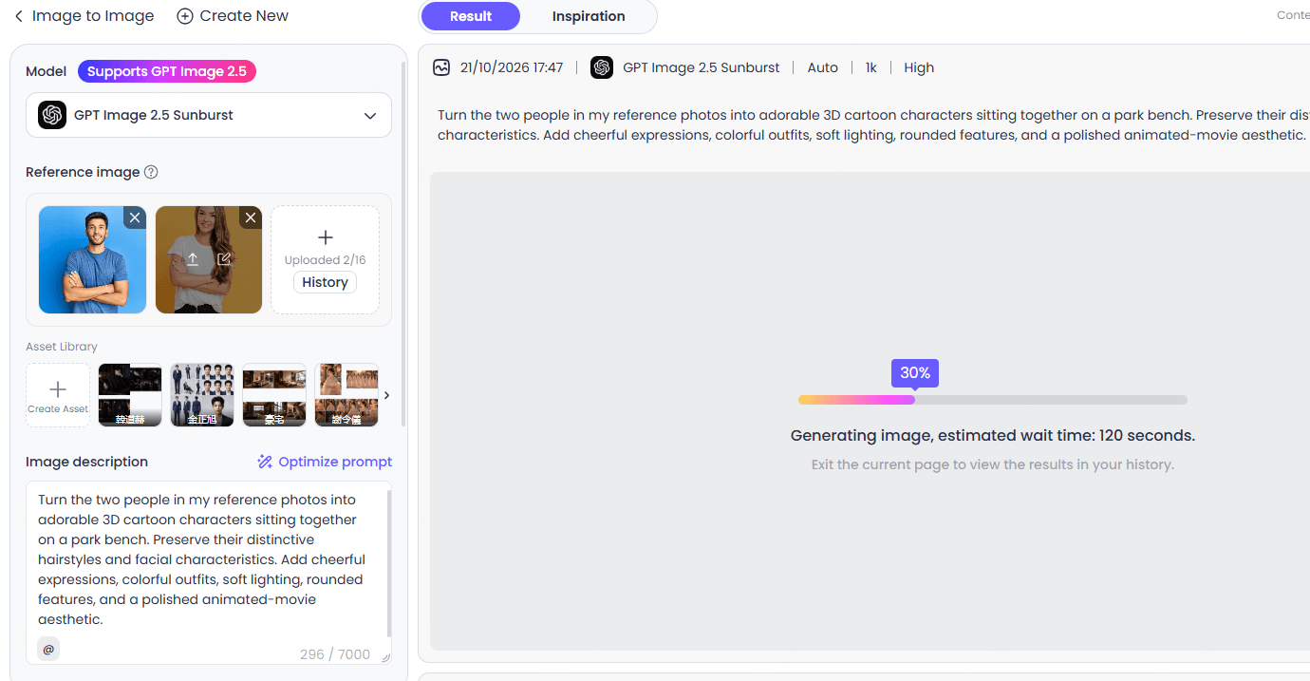This screenshot has height=681, width=1310.
Task: Click the @ mention icon in description box
Action: click(48, 649)
